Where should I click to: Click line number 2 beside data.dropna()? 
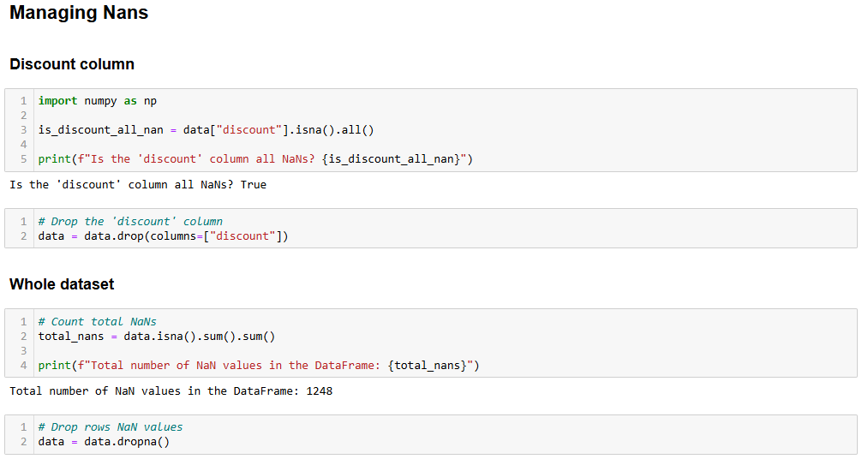(x=24, y=442)
